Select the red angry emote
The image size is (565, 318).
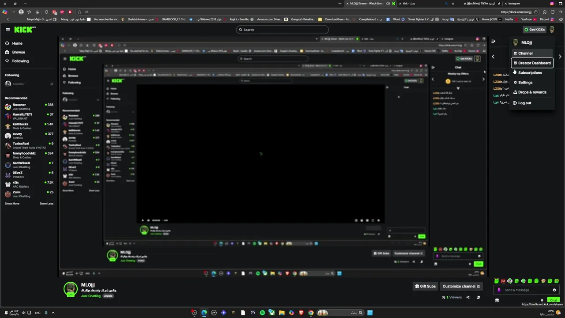click(x=503, y=281)
